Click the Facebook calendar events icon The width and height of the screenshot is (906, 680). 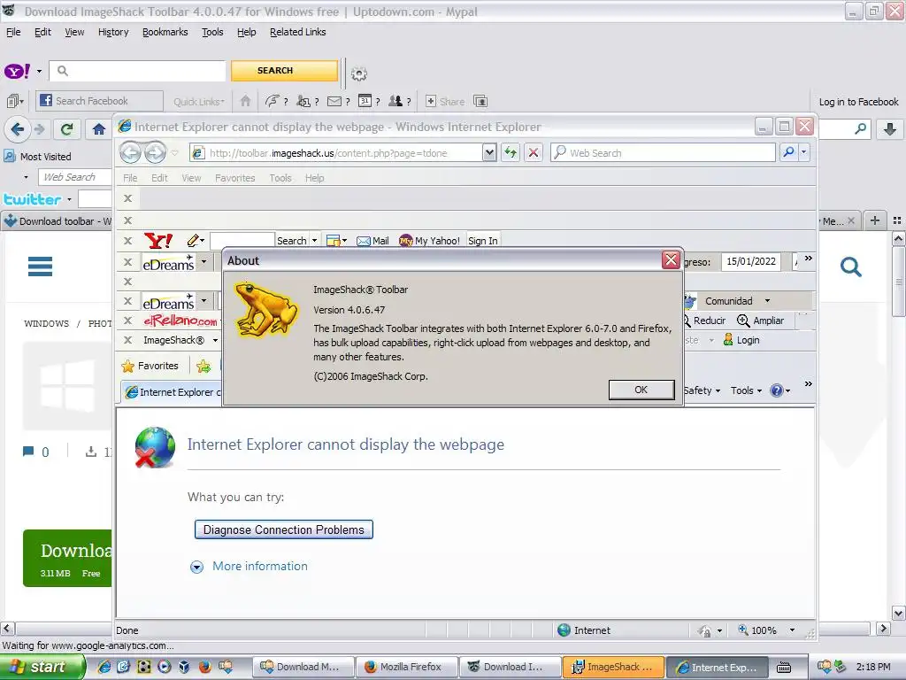[365, 101]
